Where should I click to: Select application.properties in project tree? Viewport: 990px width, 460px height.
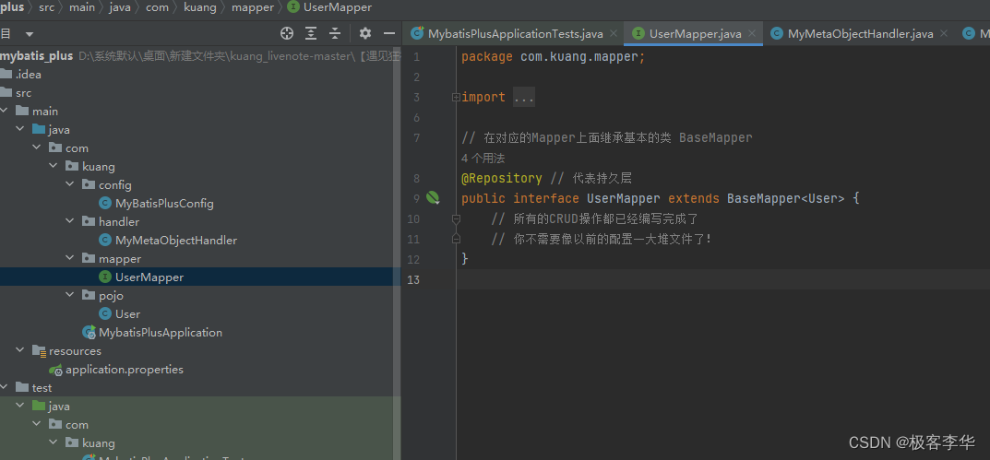coord(125,370)
